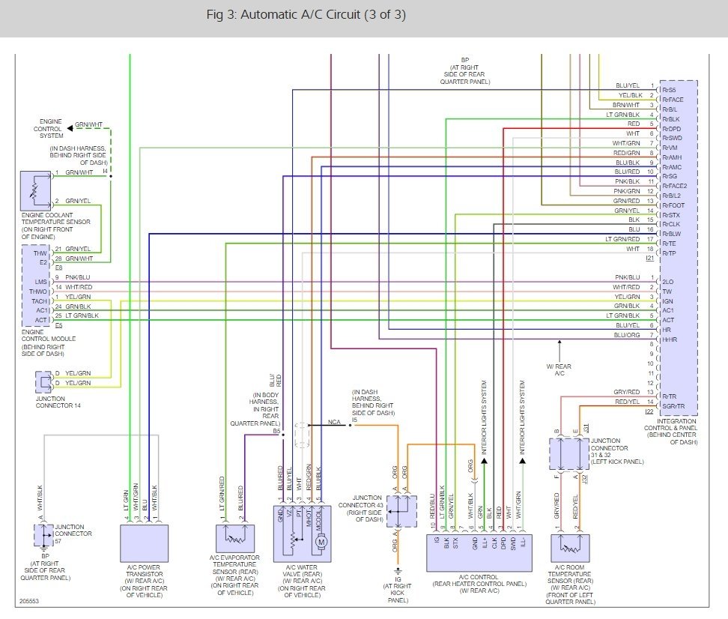This screenshot has width=728, height=619.
Task: Click the 'HrHR' terminal label
Action: coord(670,339)
